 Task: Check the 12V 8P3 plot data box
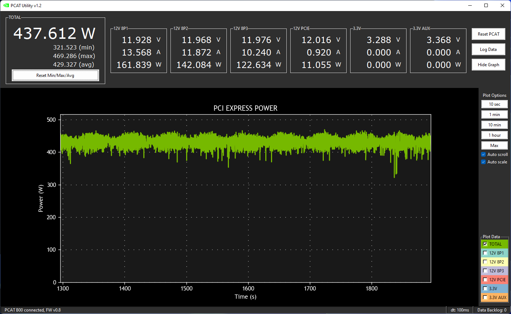485,271
